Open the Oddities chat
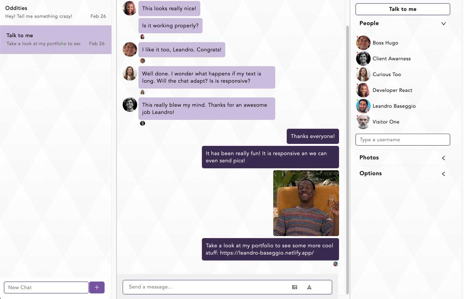The width and height of the screenshot is (464, 299). (x=56, y=12)
